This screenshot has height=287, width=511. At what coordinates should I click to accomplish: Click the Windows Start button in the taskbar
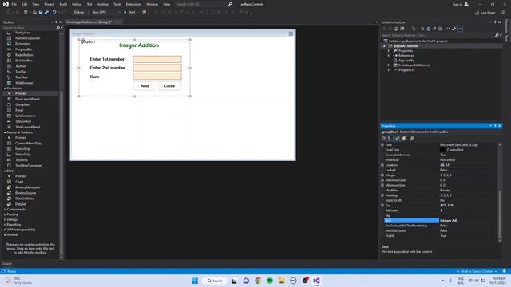195,281
